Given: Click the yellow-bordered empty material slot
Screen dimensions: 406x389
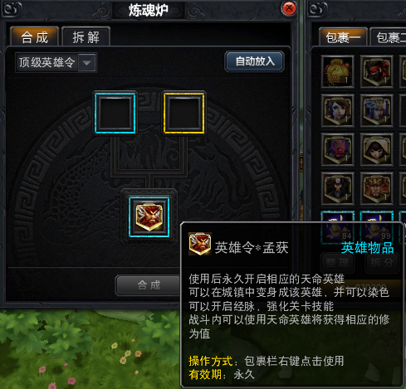Looking at the screenshot, I should (x=184, y=113).
